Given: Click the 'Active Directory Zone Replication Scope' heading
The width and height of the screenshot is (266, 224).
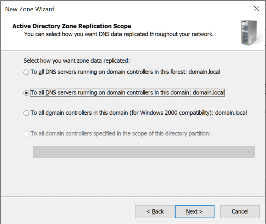Looking at the screenshot, I should (72, 26).
